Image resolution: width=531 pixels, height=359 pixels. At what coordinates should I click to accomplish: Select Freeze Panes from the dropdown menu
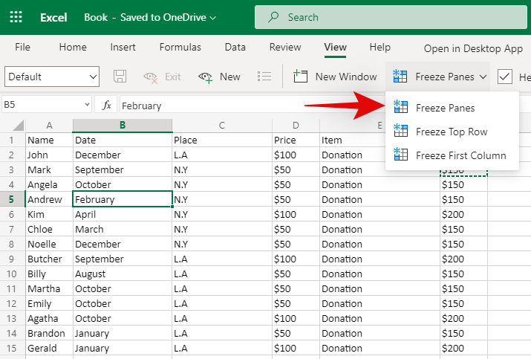tap(445, 108)
